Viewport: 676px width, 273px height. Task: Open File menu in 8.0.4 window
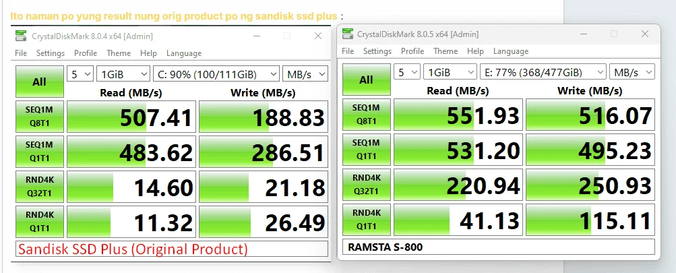[x=21, y=53]
